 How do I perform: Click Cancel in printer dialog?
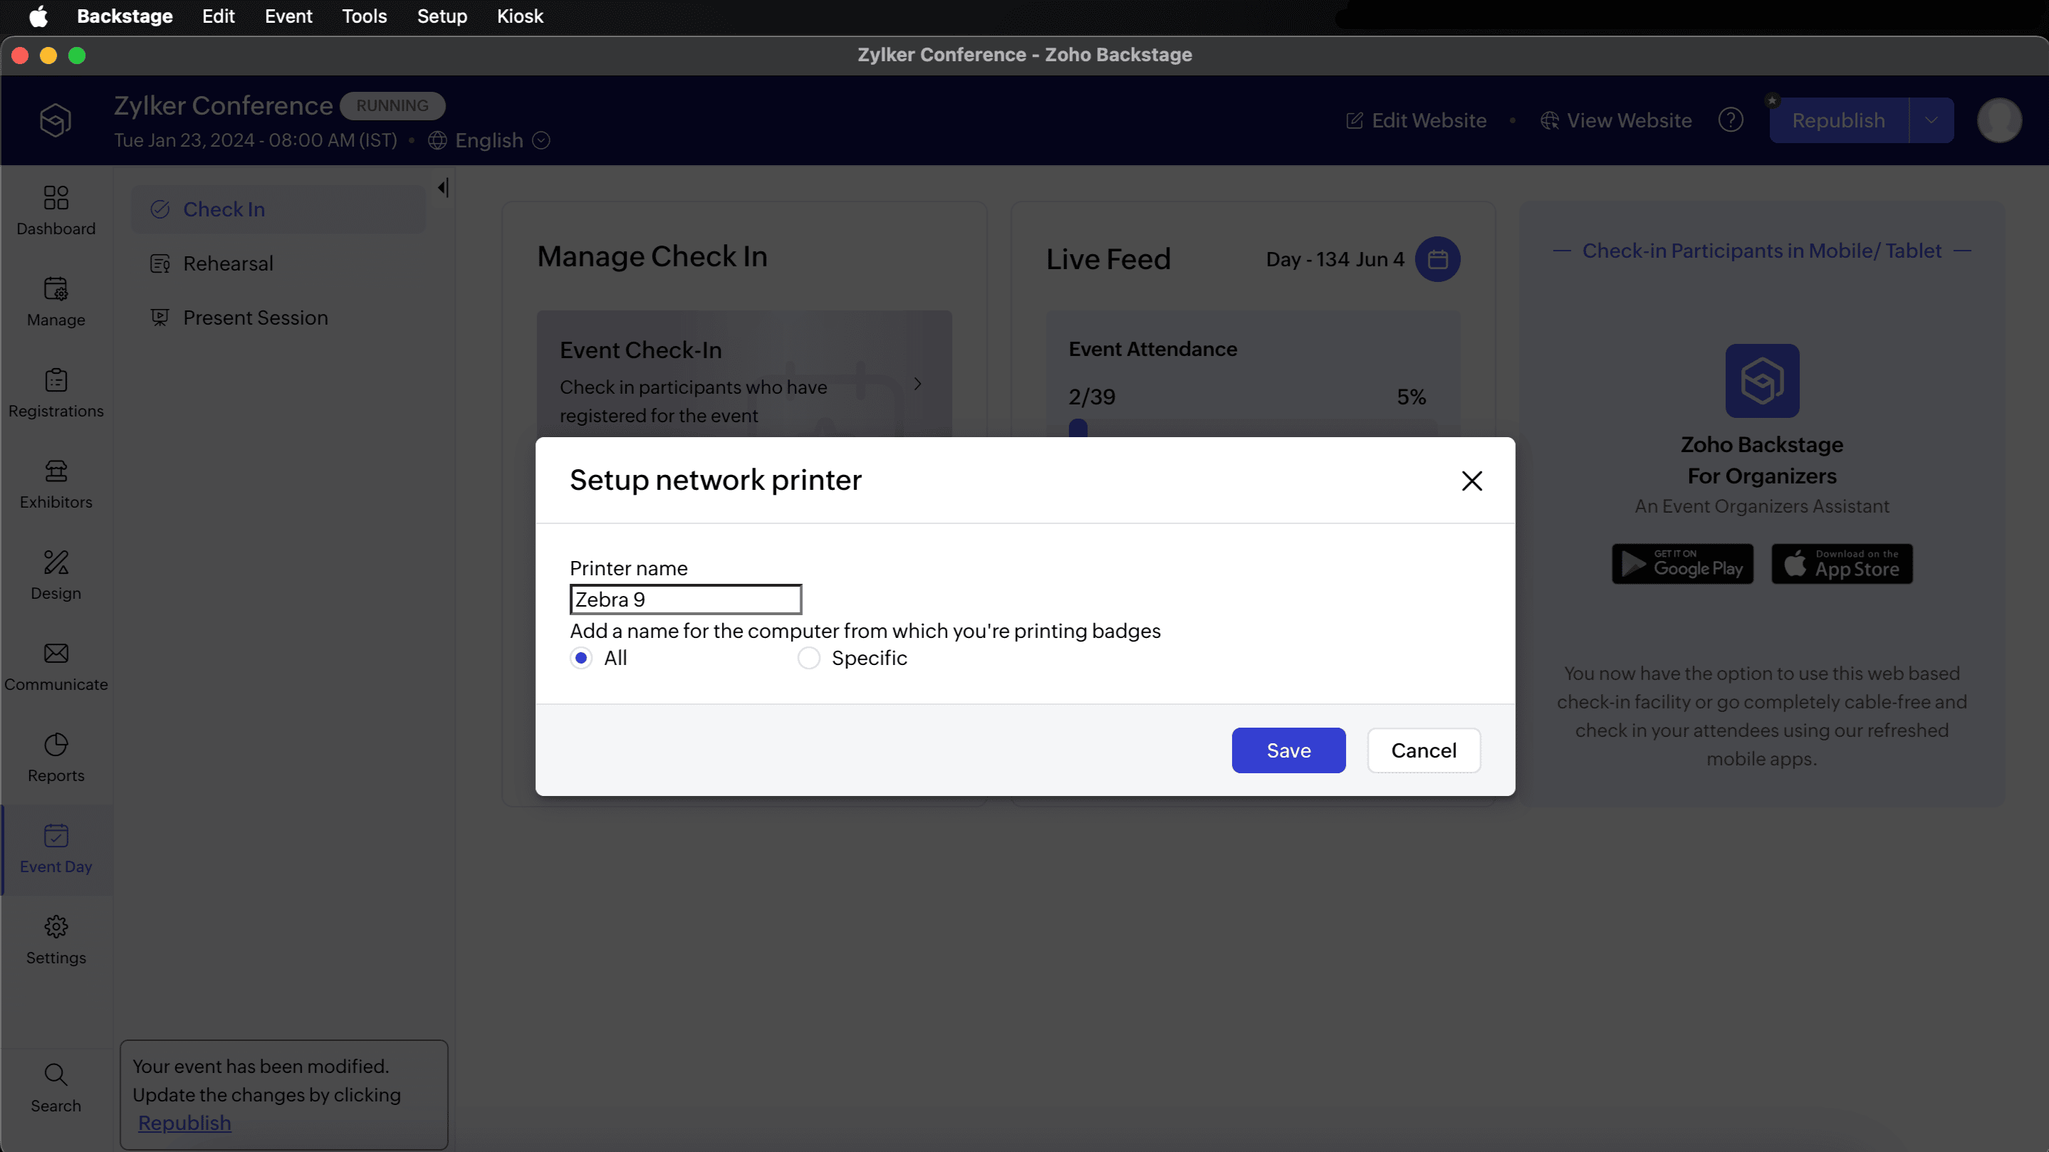(1423, 750)
